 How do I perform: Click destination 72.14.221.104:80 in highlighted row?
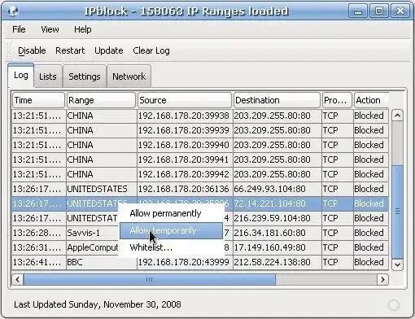point(277,203)
